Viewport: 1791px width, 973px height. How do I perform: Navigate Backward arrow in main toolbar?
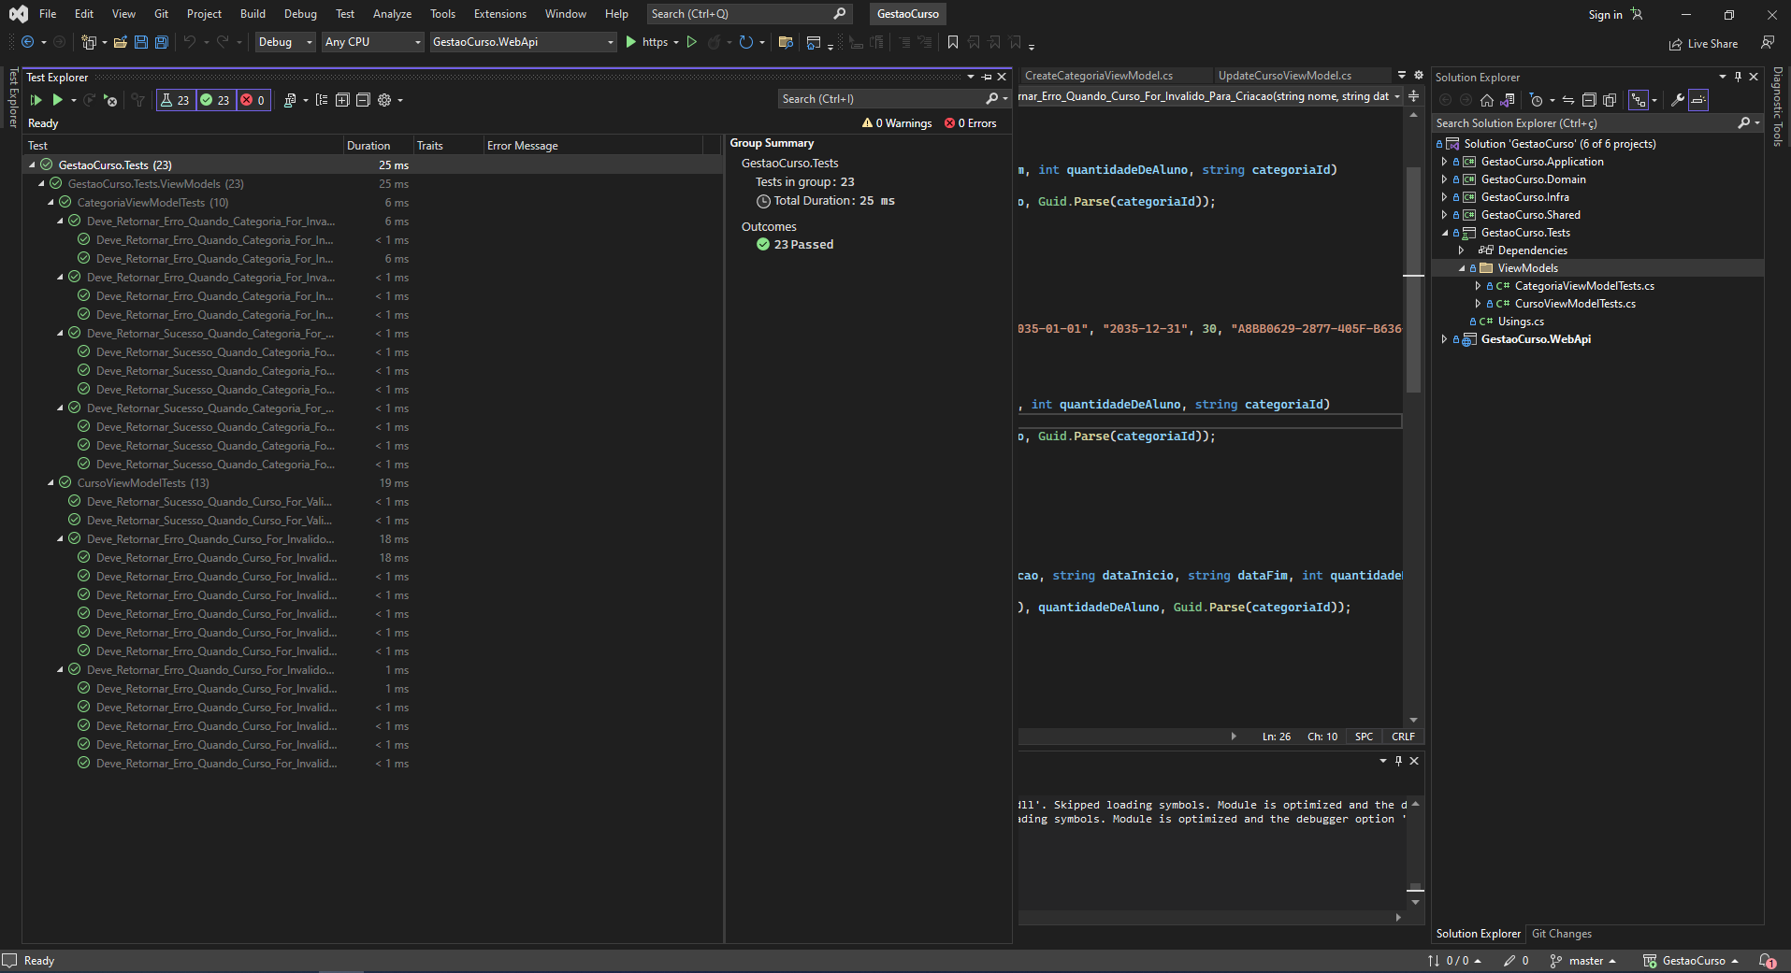pos(27,42)
